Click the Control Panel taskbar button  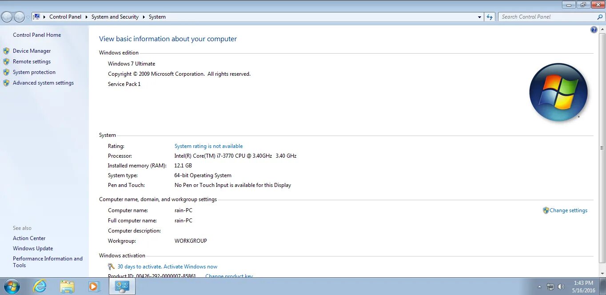pos(122,287)
